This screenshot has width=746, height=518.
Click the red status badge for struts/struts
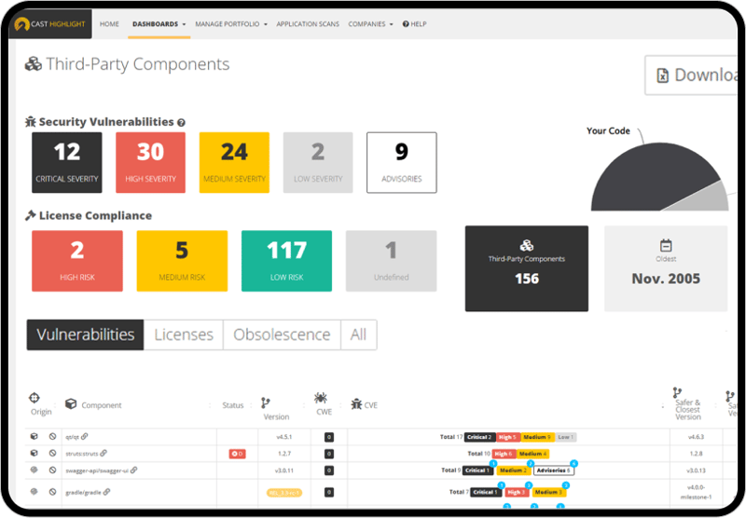(x=237, y=454)
